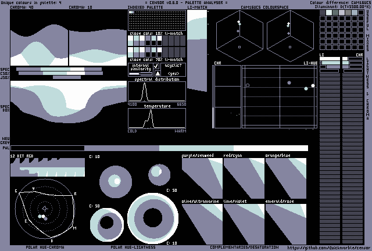
Task: Click the 'CAM16UCS COLOURSPACE' heading
Action: click(x=264, y=7)
